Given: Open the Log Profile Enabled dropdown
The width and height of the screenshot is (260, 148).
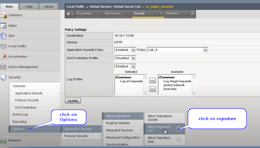Looking at the screenshot, I should click(125, 66).
